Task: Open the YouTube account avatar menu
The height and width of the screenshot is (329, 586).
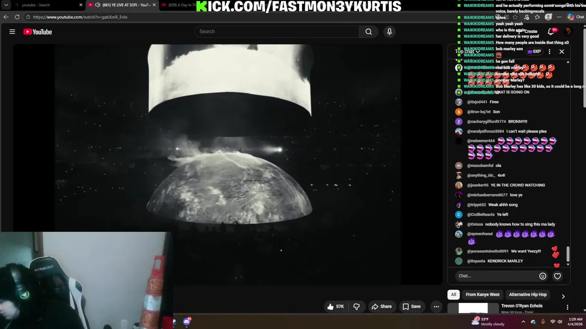Action: 568,32
